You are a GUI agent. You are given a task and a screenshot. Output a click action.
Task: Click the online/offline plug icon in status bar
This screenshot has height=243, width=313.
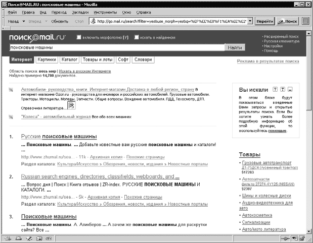pos(285,238)
